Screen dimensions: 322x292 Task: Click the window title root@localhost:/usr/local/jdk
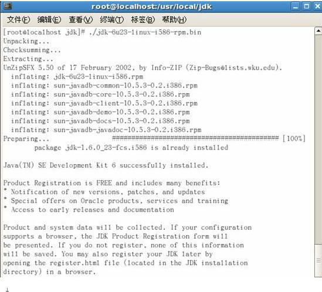coord(151,6)
